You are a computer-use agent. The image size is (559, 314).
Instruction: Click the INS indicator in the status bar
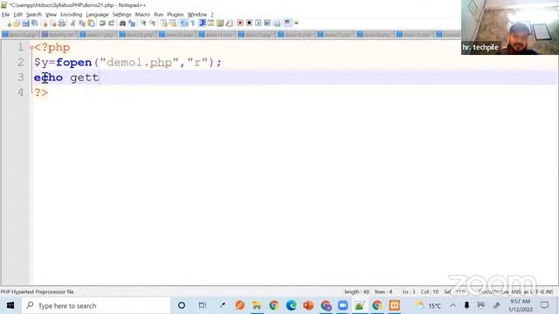click(549, 291)
